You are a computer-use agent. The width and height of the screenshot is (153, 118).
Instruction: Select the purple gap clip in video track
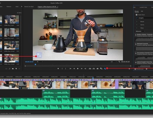pyautogui.click(x=117, y=84)
